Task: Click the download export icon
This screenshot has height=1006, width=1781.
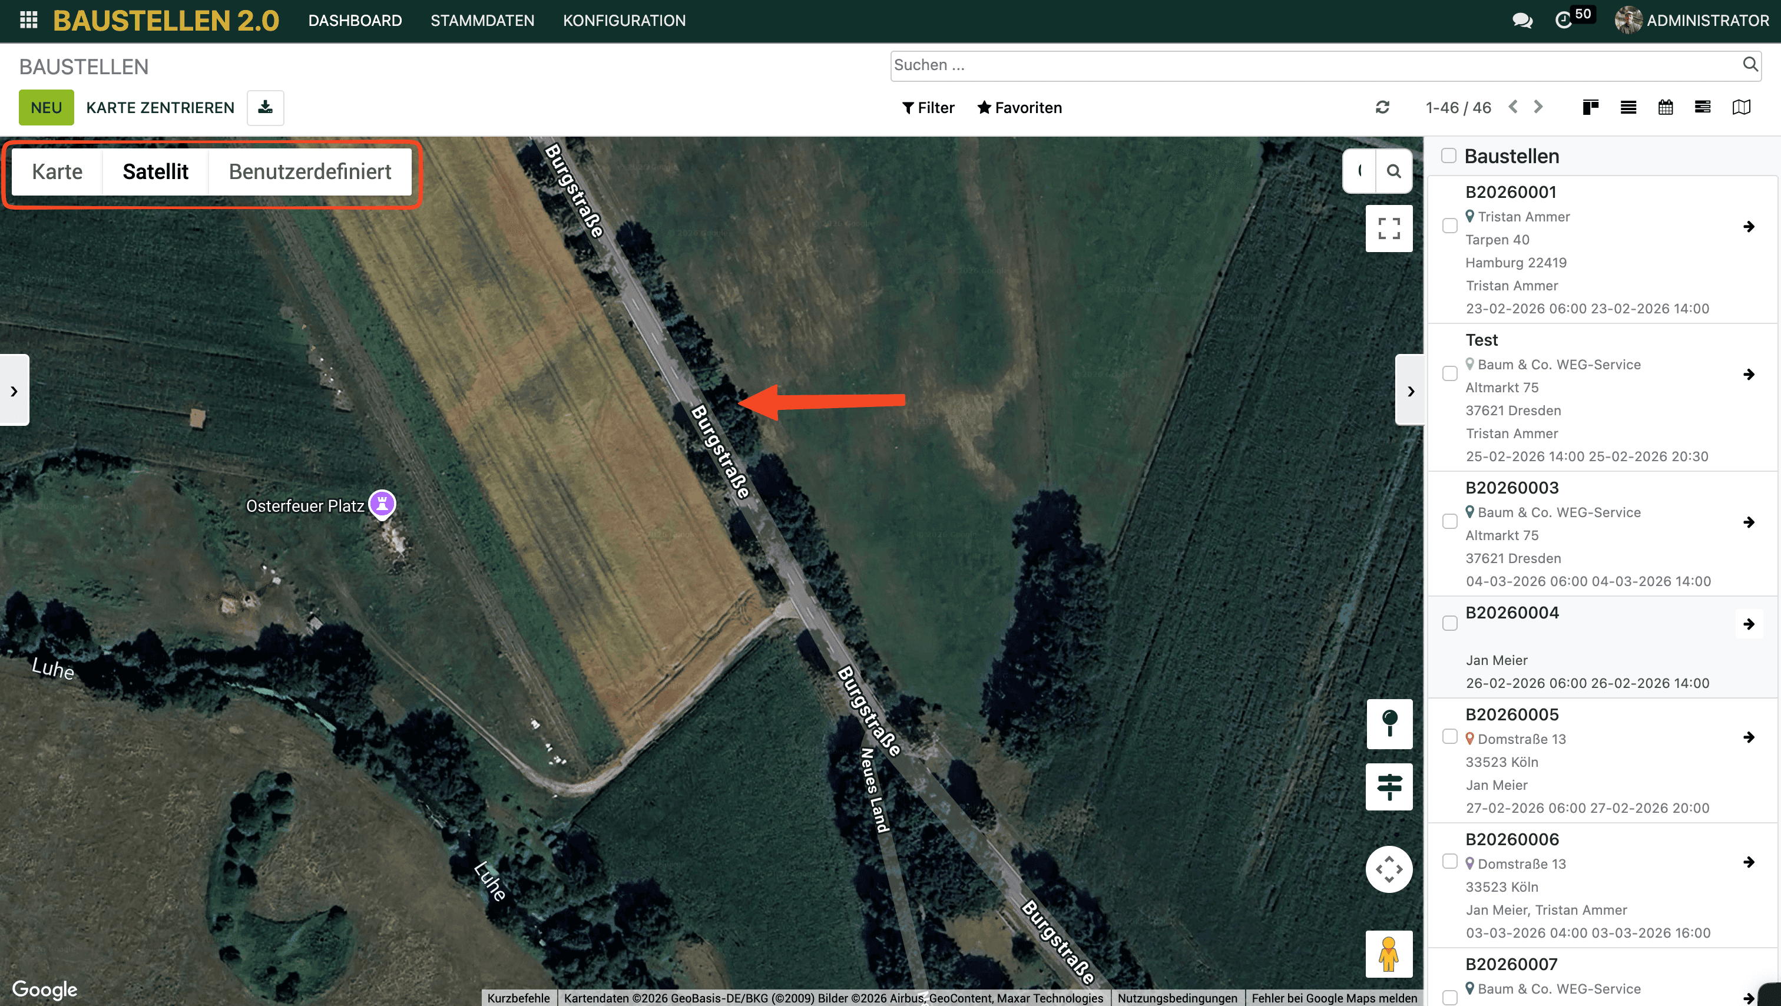Action: coord(266,107)
